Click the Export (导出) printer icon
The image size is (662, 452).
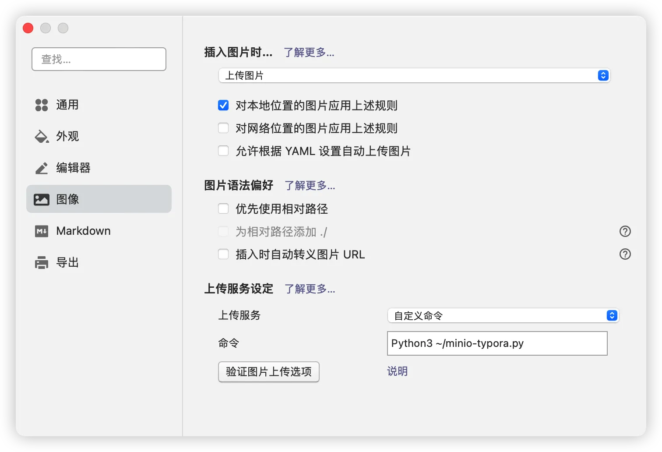click(42, 263)
